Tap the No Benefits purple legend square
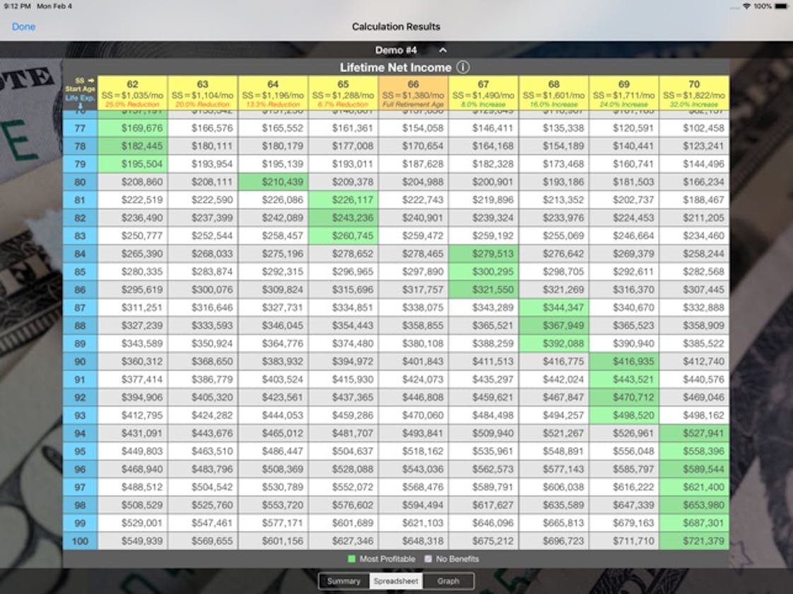The height and width of the screenshot is (594, 793). tap(429, 559)
